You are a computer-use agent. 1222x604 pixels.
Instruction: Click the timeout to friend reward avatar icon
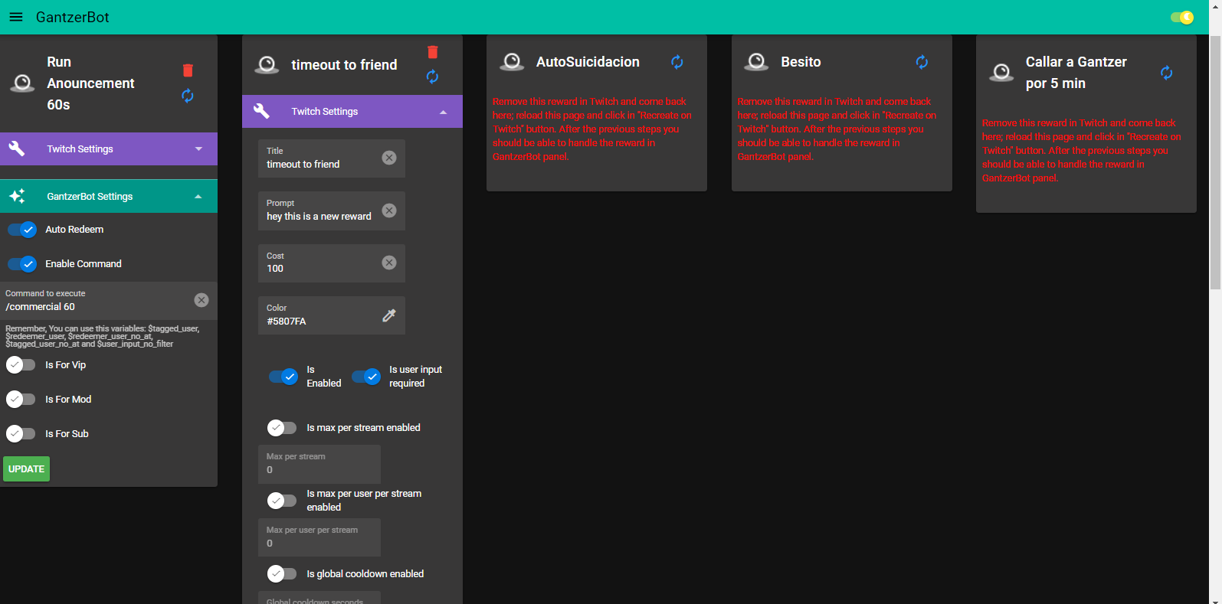click(267, 64)
